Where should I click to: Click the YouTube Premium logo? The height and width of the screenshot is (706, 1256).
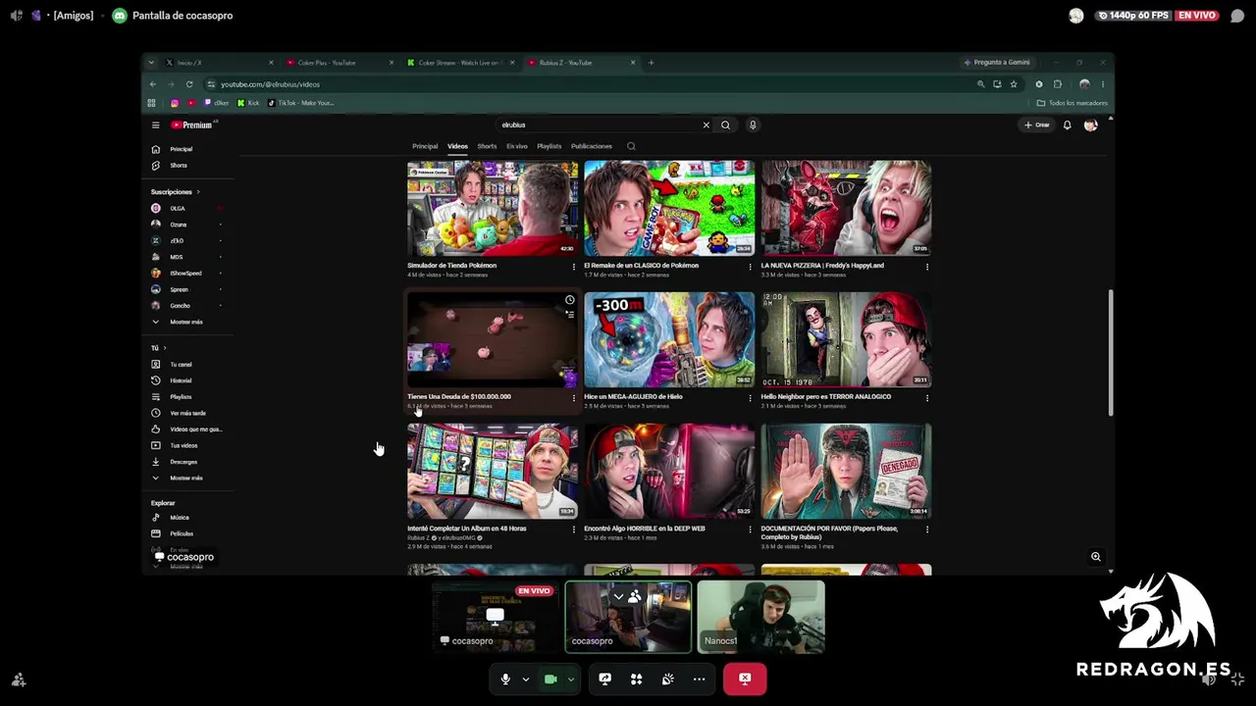[192, 126]
